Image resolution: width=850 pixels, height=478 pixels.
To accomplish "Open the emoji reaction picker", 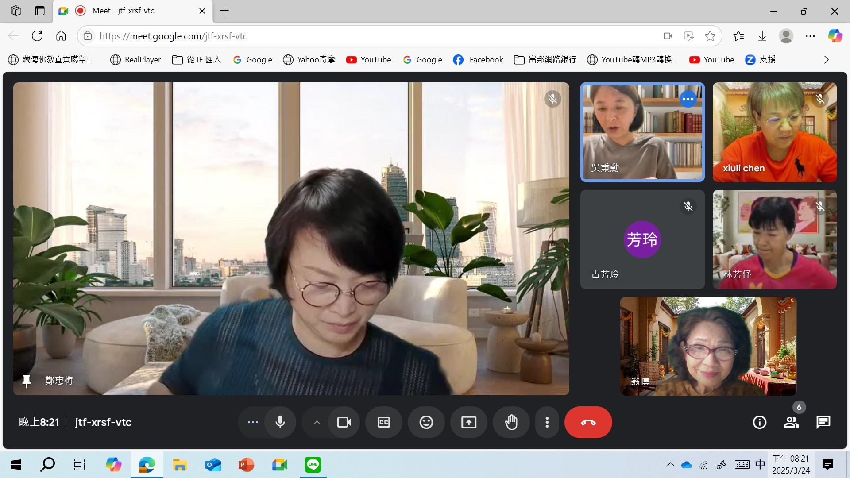I will click(x=426, y=422).
